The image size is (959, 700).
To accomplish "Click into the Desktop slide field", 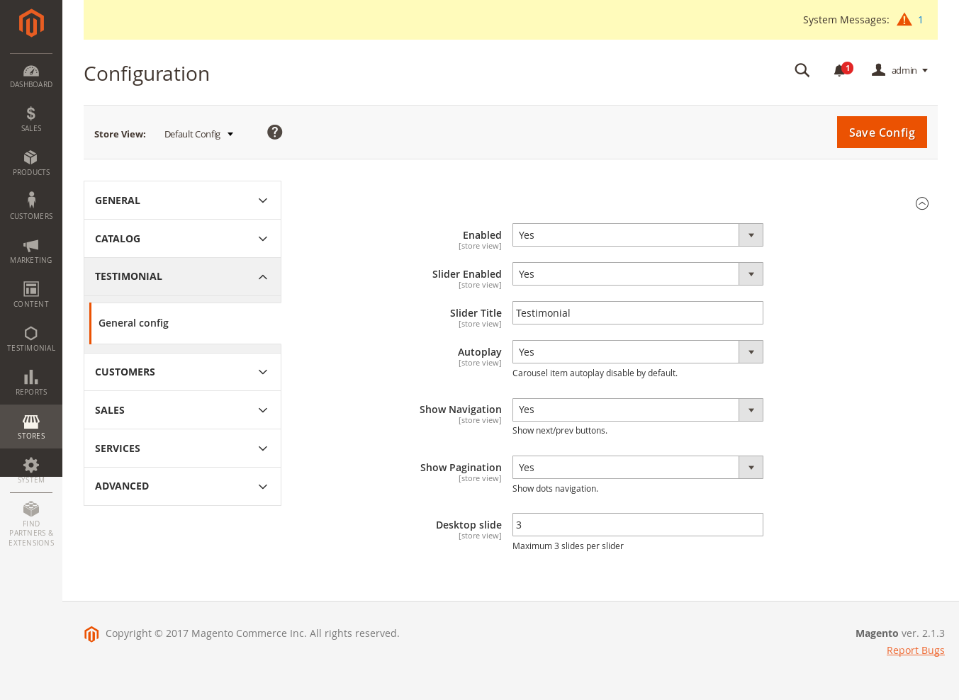I will tap(638, 525).
